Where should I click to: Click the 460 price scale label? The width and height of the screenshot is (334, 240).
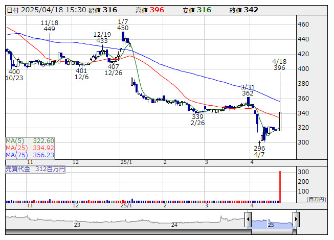303,25
